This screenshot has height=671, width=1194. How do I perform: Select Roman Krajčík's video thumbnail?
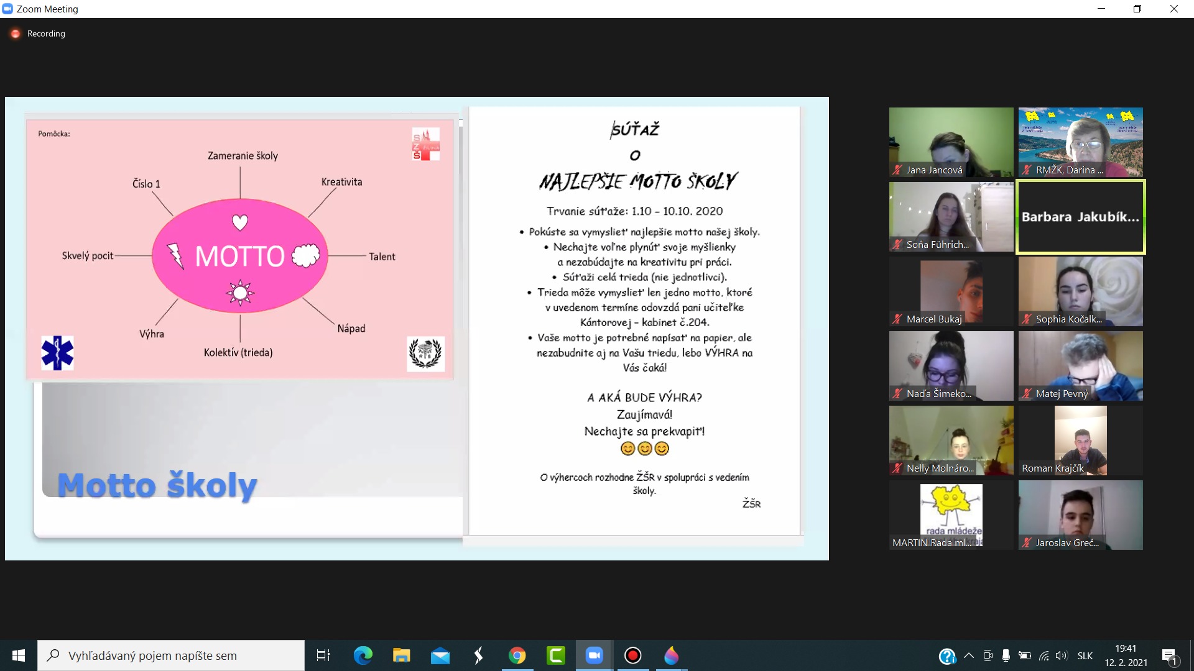[1080, 440]
